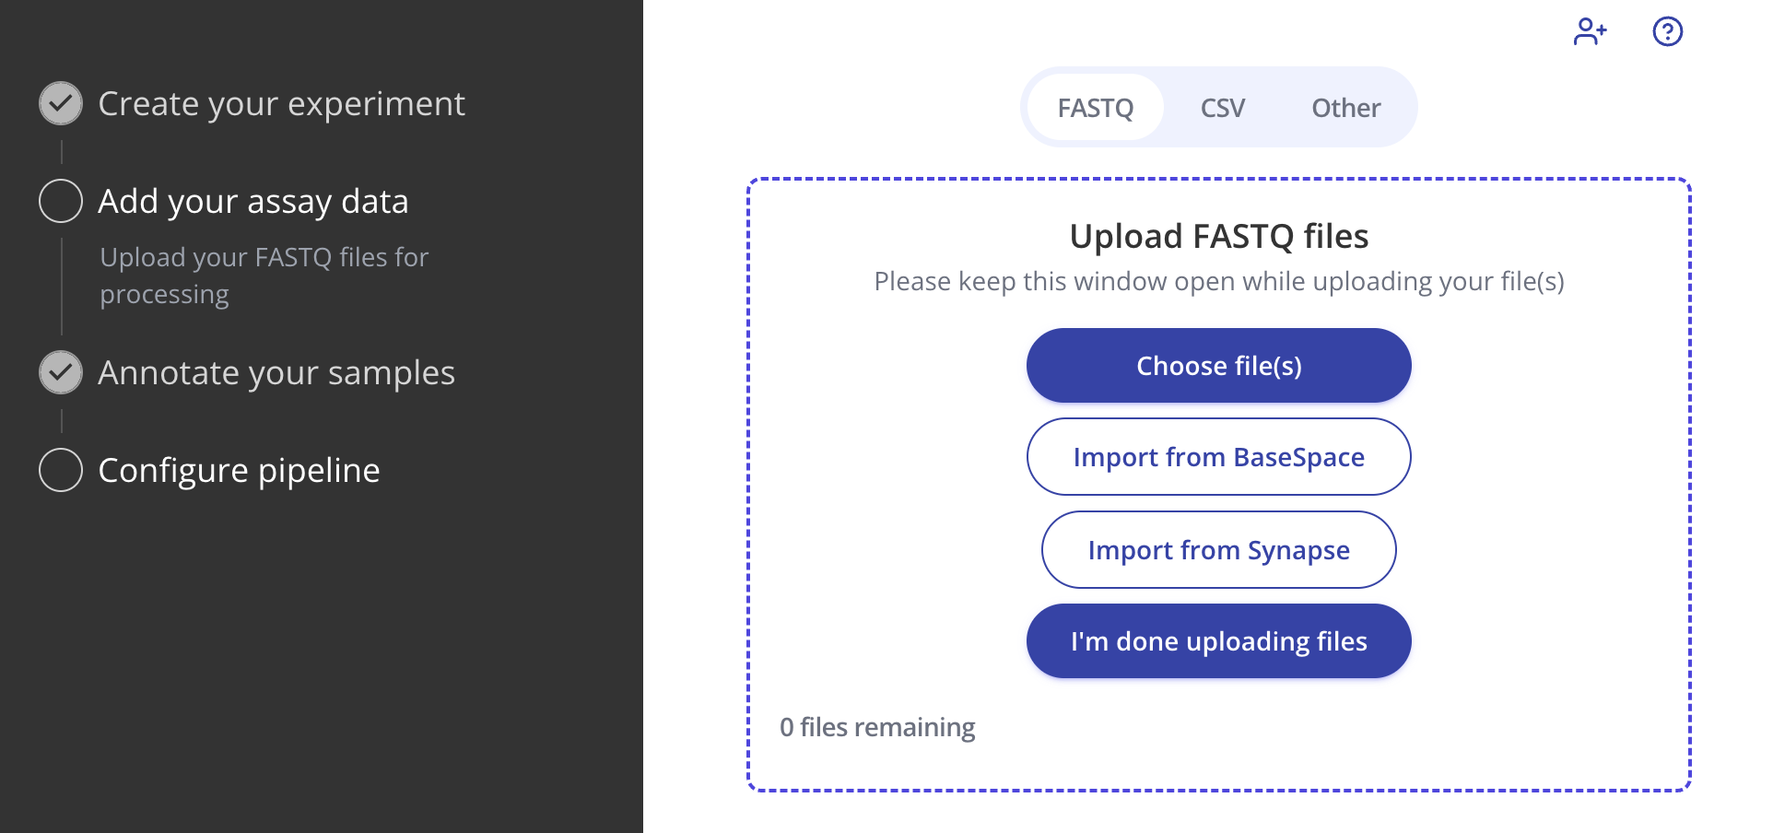Click Import from BaseSpace

click(x=1218, y=457)
